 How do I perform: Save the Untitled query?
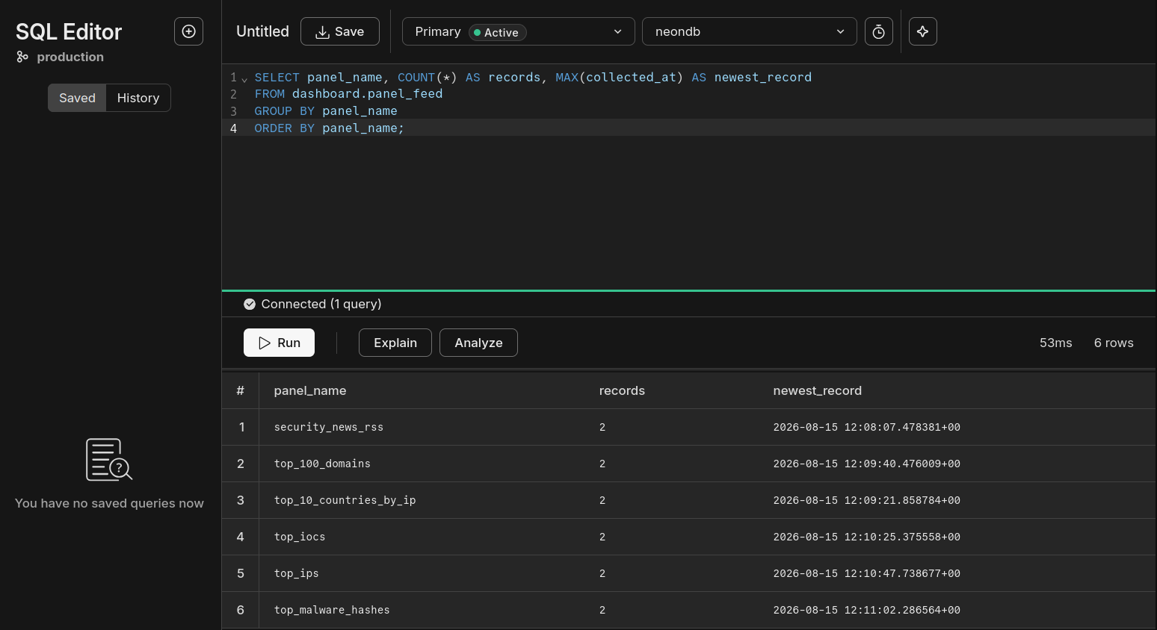(x=340, y=31)
